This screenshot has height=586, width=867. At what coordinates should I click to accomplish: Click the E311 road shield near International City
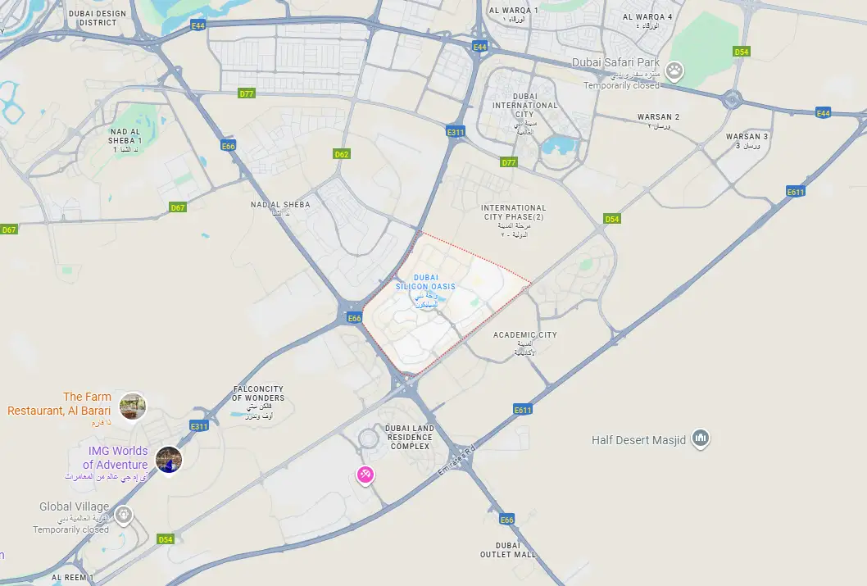(x=456, y=132)
